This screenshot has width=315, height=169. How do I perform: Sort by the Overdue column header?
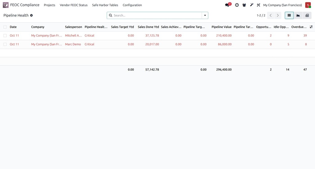pos(299,27)
